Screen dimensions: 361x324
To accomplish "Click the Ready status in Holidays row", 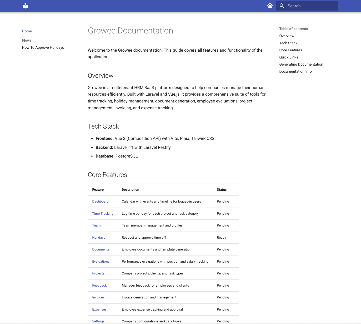I will point(222,238).
